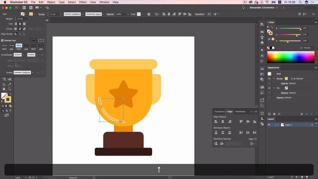
Task: Select the Zoom tool
Action: pos(9,89)
